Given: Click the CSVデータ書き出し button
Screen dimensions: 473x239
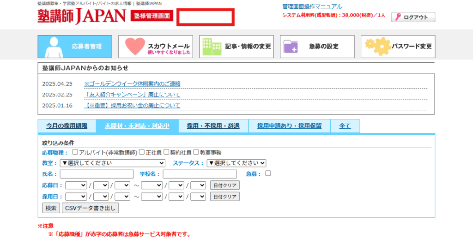Looking at the screenshot, I should click(91, 208).
